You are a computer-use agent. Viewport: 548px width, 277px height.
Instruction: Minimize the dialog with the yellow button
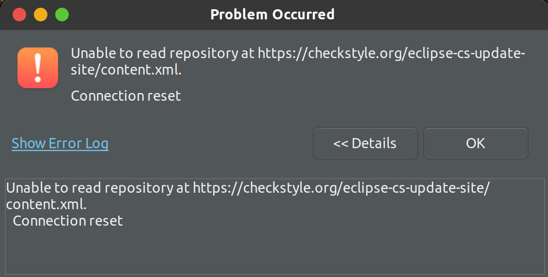[41, 15]
